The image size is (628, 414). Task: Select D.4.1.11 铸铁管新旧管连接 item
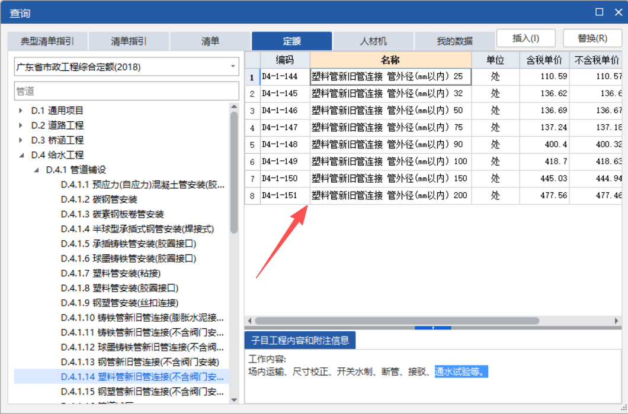click(142, 332)
